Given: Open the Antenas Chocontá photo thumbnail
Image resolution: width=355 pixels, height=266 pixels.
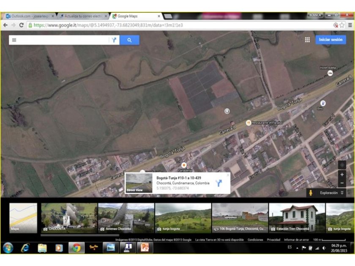Looking at the screenshot, I should click(126, 218).
